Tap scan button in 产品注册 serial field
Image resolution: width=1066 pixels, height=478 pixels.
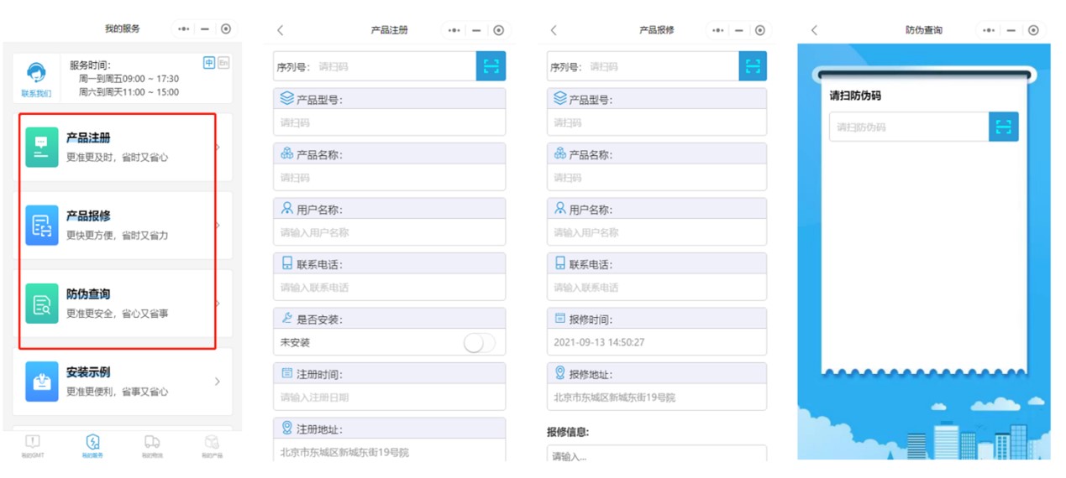coord(491,66)
